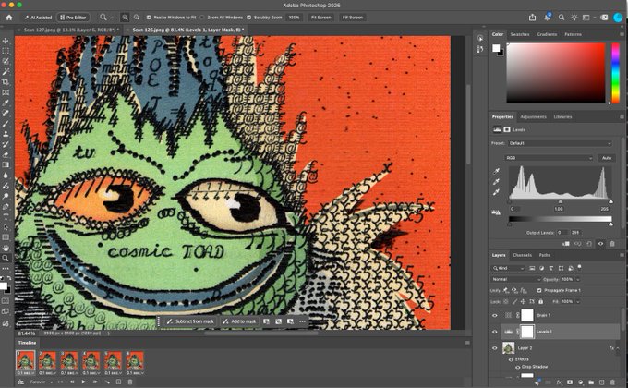Reset adjustment defaults in Properties panel
628x388 pixels.
click(589, 243)
